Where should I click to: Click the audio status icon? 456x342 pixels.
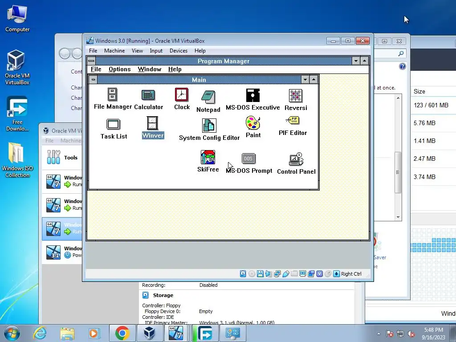coord(269,274)
